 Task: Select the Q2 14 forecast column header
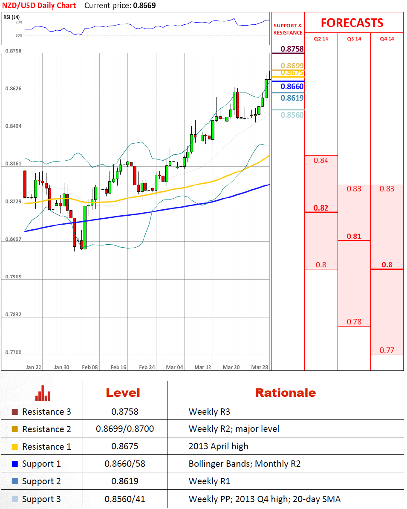tap(320, 39)
